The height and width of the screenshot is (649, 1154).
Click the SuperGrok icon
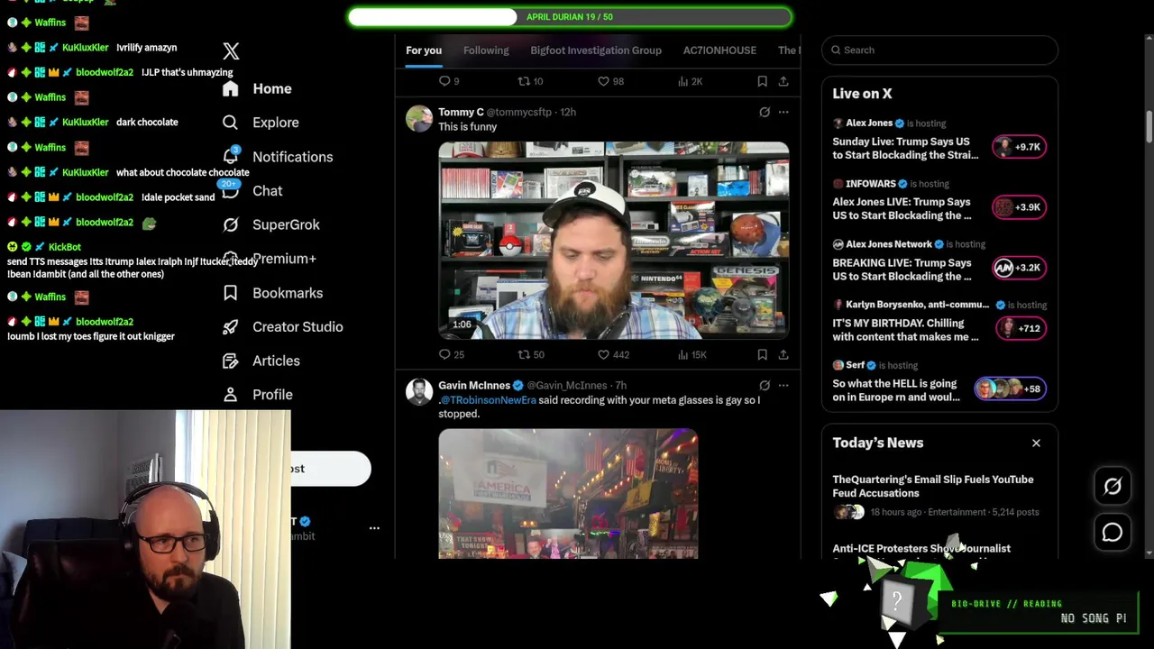[231, 224]
